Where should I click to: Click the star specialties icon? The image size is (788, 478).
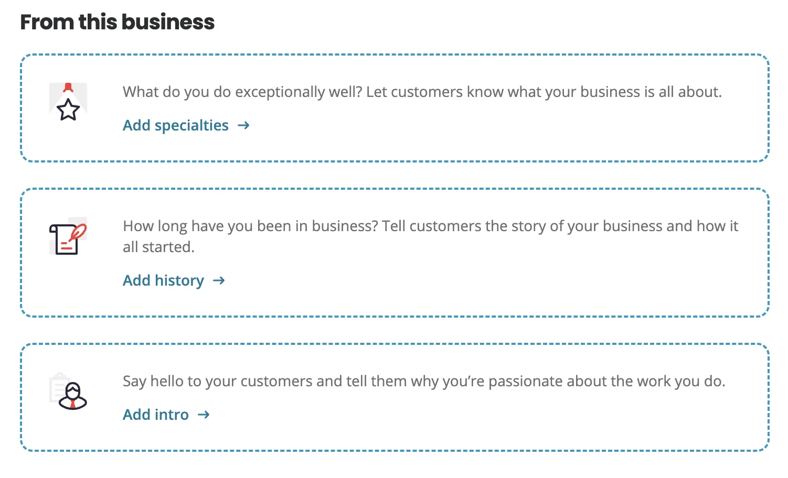pyautogui.click(x=68, y=102)
